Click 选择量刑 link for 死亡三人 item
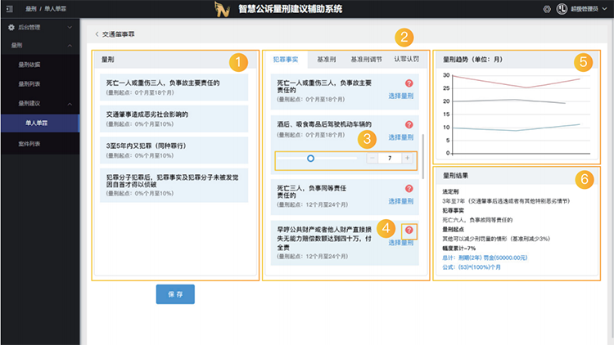The image size is (614, 345). (400, 201)
